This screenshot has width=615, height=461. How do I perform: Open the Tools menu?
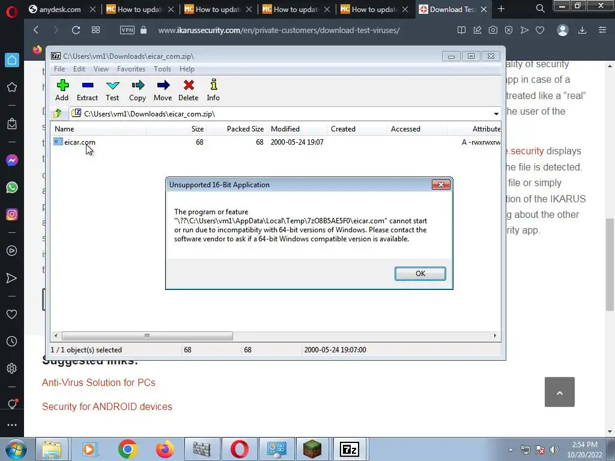[x=162, y=69]
